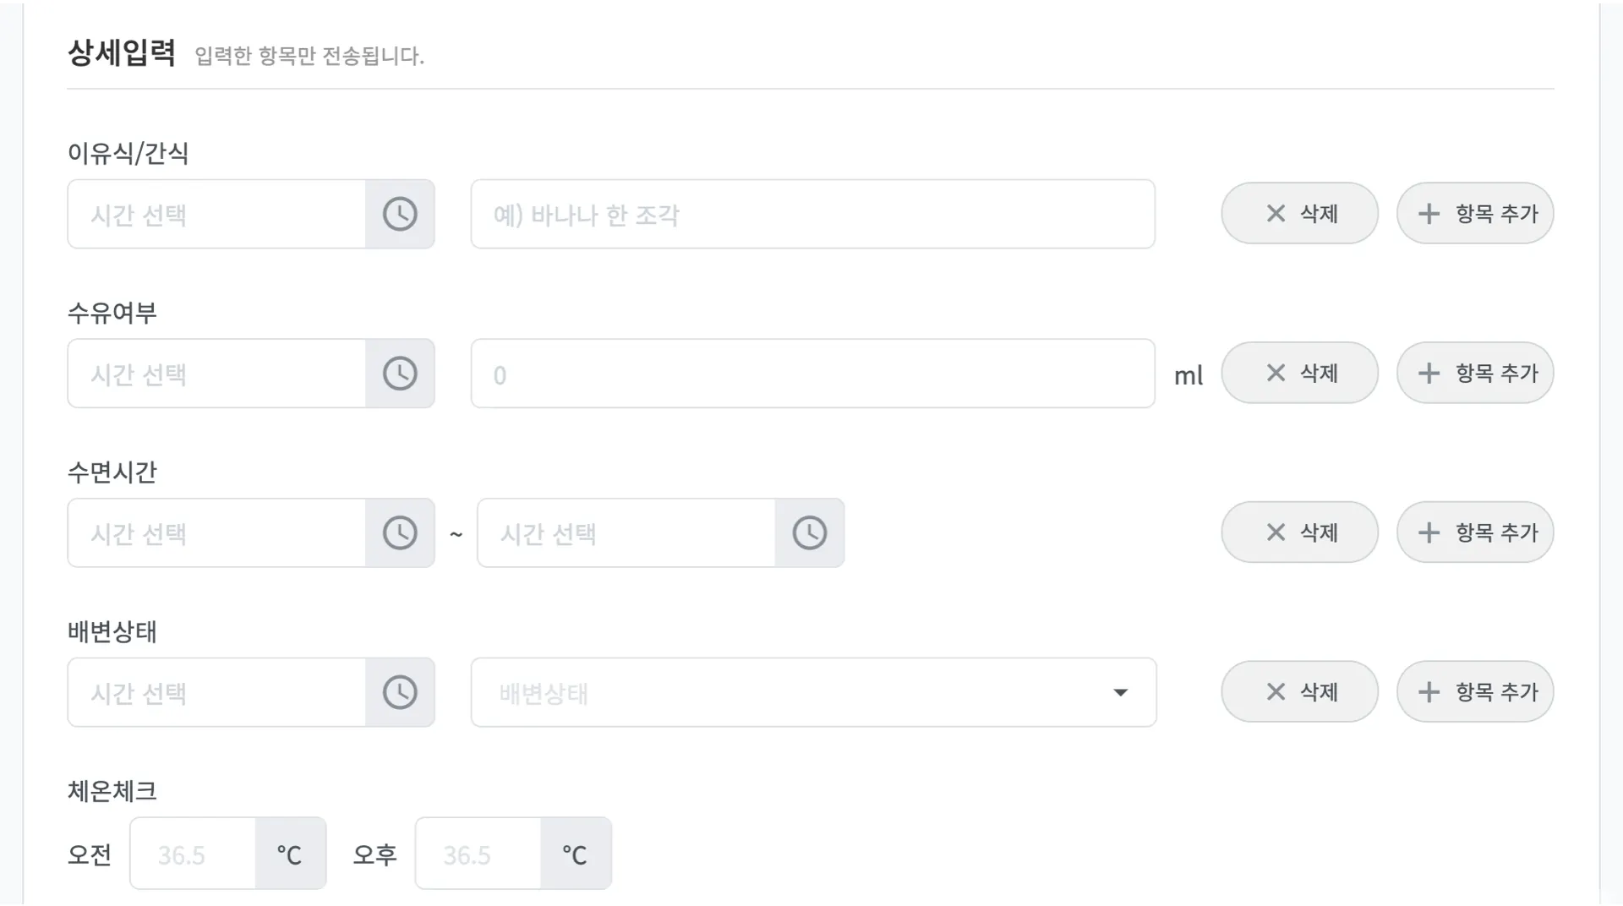Click clock icon in 수유여부 row

click(x=400, y=374)
